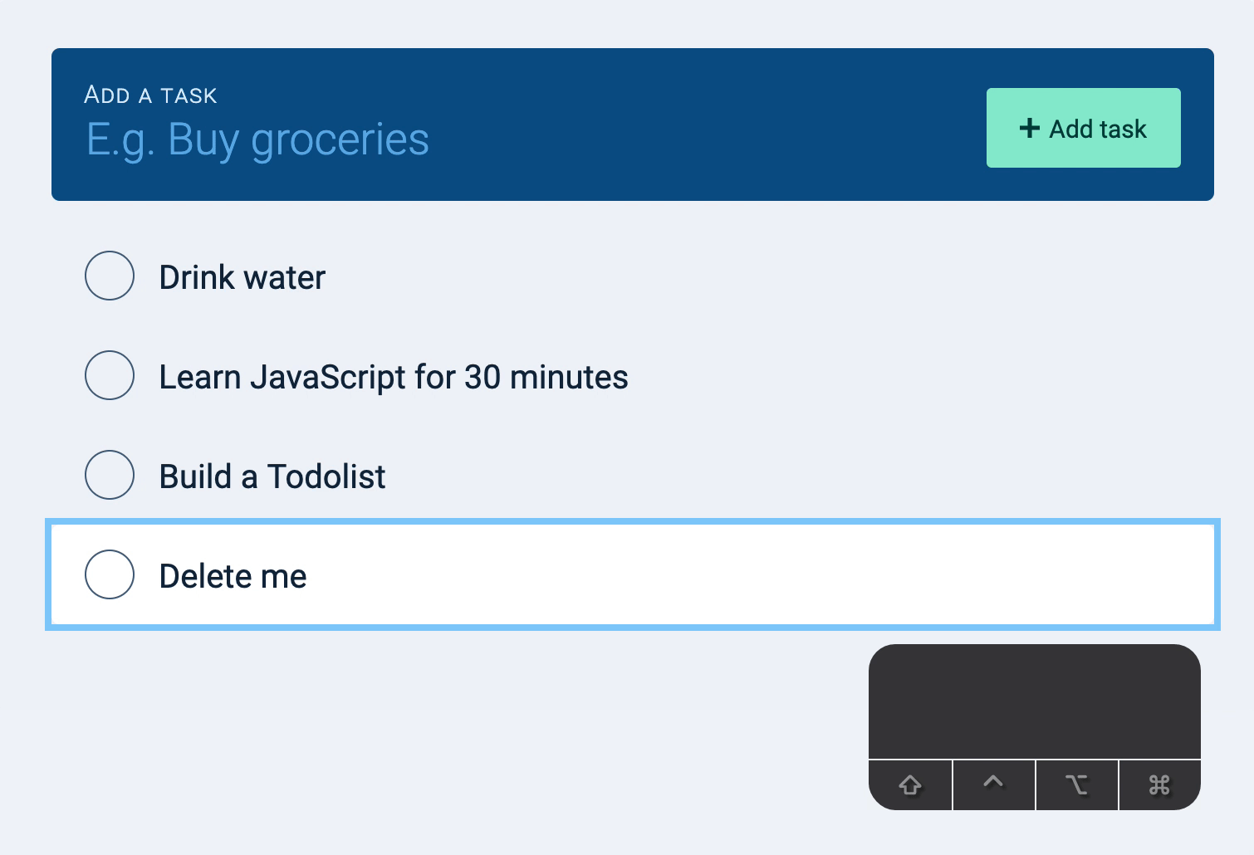Toggle the Delete me task checkbox
The width and height of the screenshot is (1254, 855).
pos(110,574)
